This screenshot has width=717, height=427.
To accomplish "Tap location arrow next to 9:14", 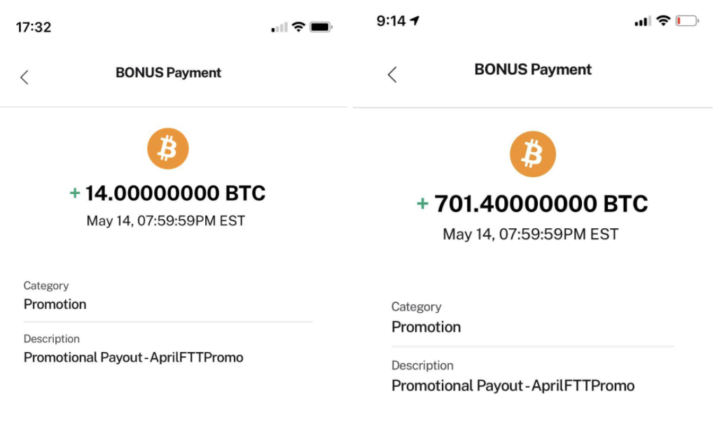I will coord(415,20).
